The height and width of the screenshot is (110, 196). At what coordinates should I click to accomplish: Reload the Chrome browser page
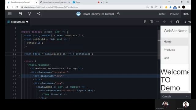(x=17, y=7)
